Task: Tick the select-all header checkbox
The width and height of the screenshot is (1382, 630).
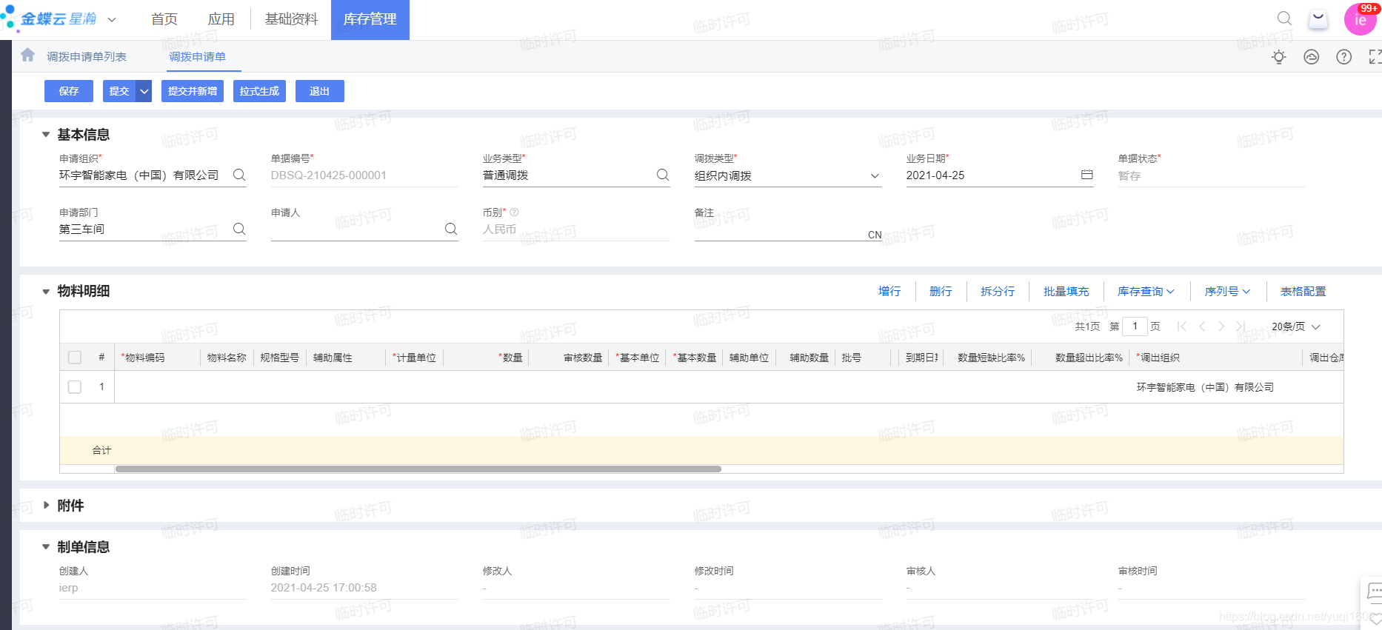Action: (x=75, y=358)
